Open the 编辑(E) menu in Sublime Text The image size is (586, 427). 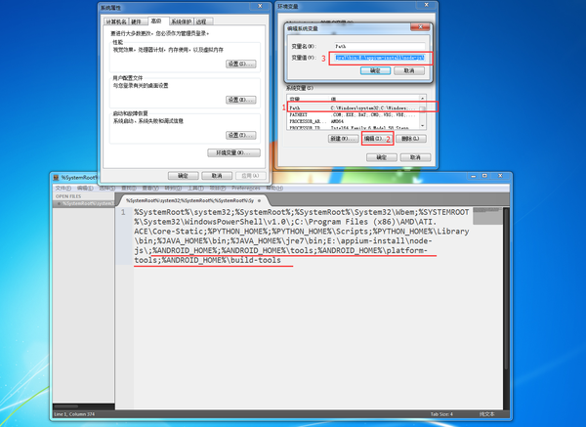coord(85,188)
